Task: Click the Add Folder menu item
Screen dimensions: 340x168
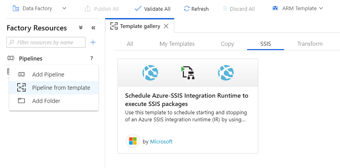Action: (x=46, y=101)
